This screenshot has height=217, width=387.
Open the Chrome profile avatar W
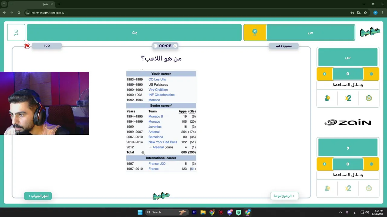(x=375, y=13)
